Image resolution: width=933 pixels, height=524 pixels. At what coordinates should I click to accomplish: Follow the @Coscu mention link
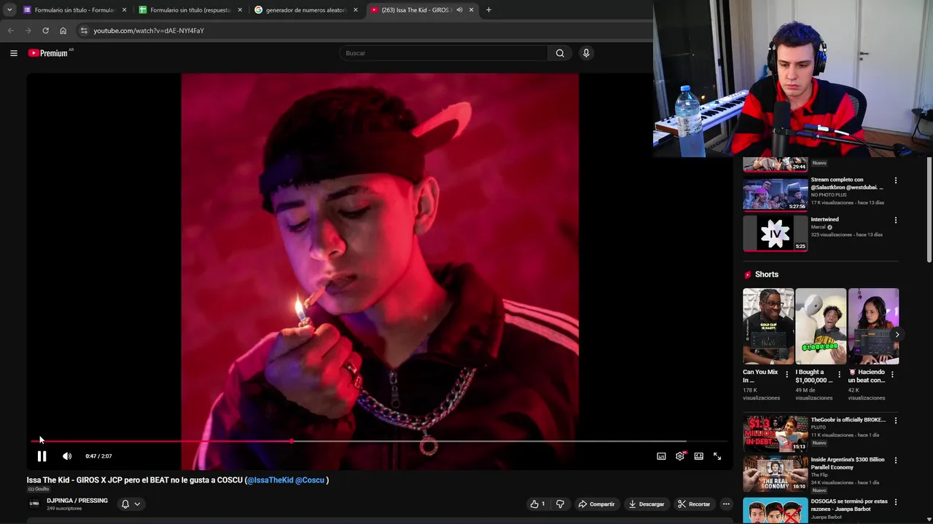[310, 480]
